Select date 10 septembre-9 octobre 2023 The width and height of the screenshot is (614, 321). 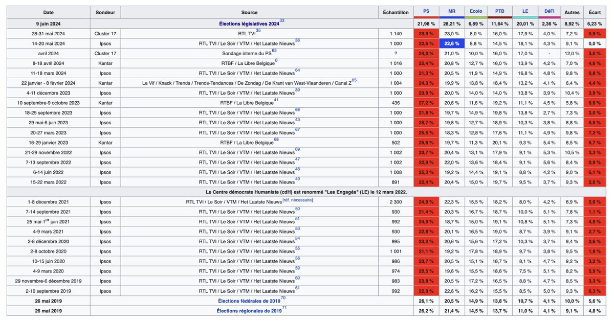[x=49, y=103]
